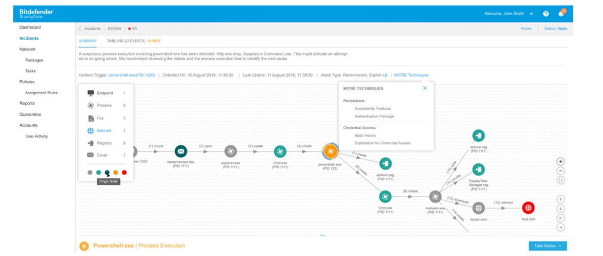
Task: Click Accessibility Features under Persistence
Action: [x=373, y=109]
